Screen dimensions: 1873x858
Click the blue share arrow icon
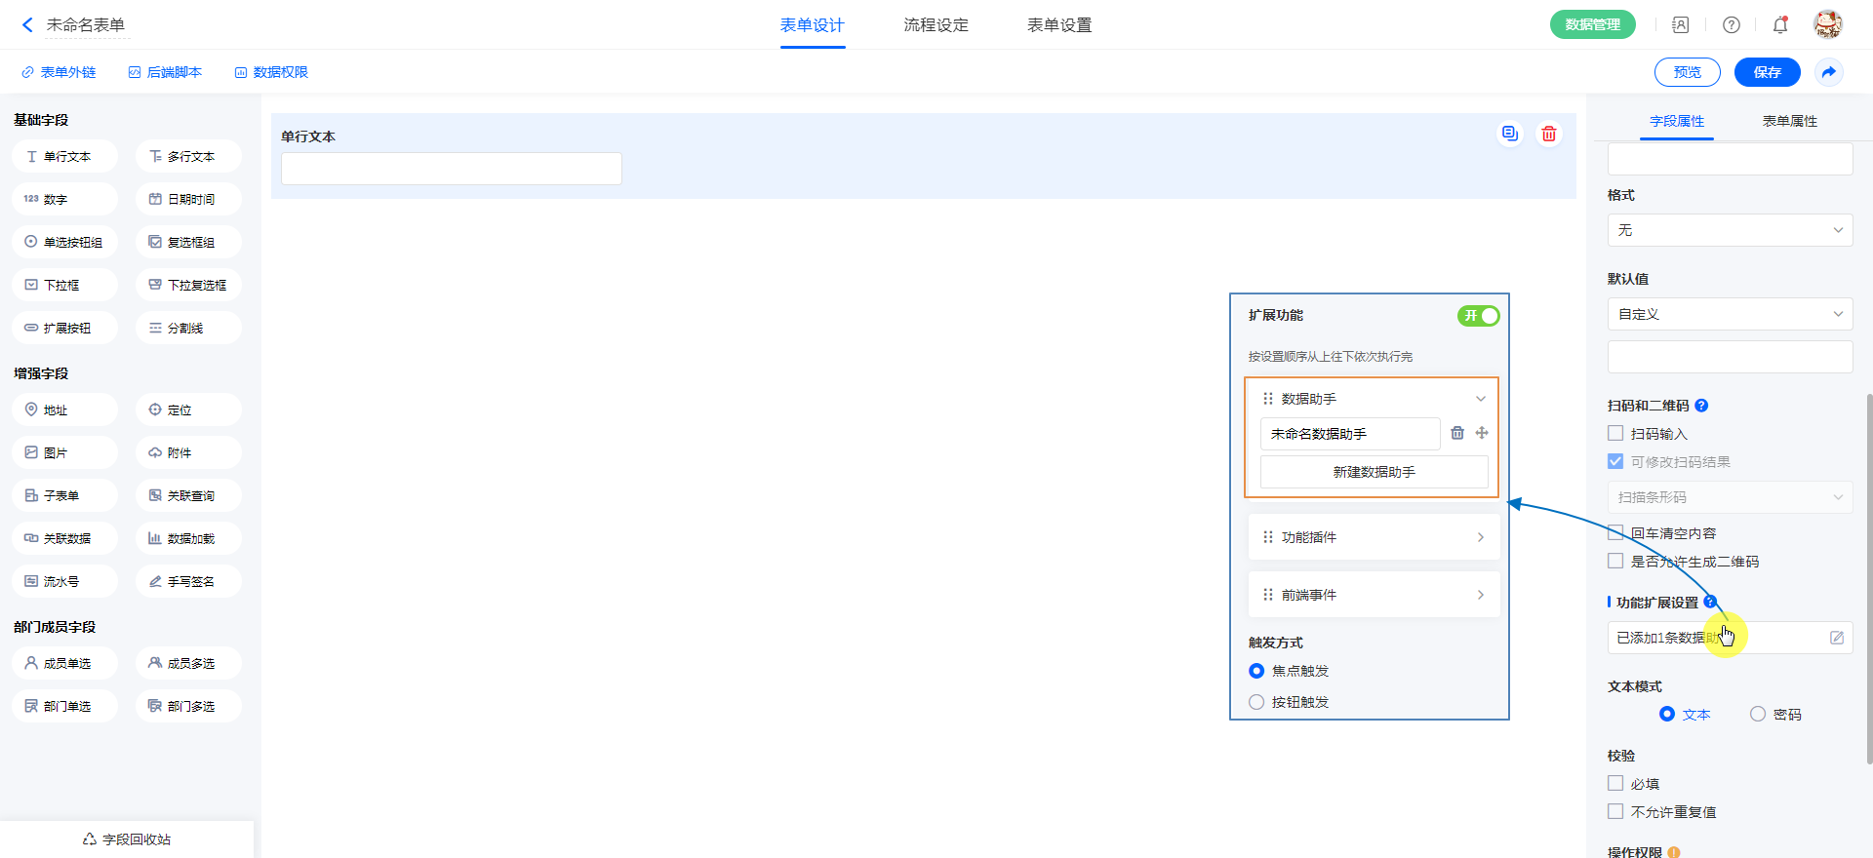click(1829, 72)
